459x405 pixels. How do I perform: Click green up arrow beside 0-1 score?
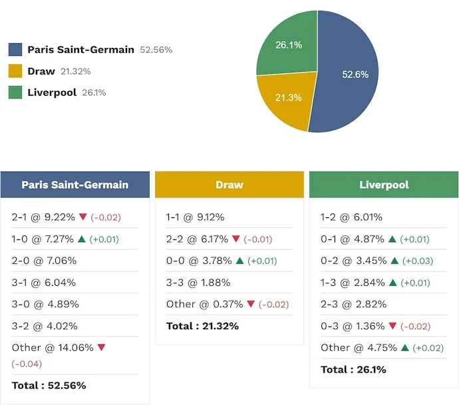click(392, 239)
